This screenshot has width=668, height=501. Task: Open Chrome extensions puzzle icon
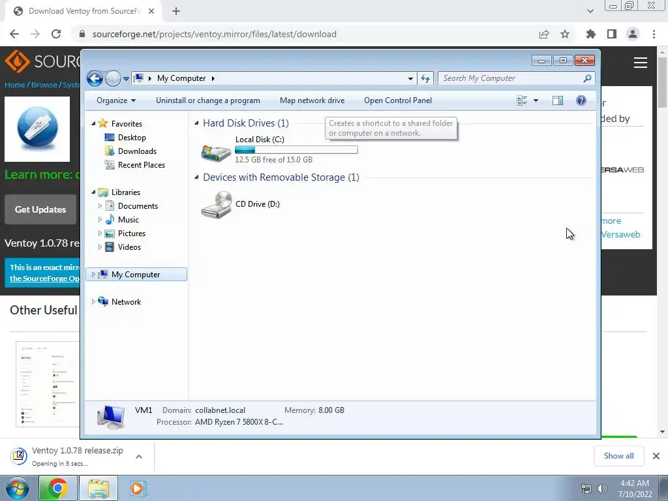(591, 34)
